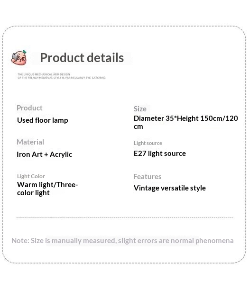Image resolution: width=249 pixels, height=281 pixels.
Task: Select the Vintage versatile style text
Action: click(x=170, y=188)
